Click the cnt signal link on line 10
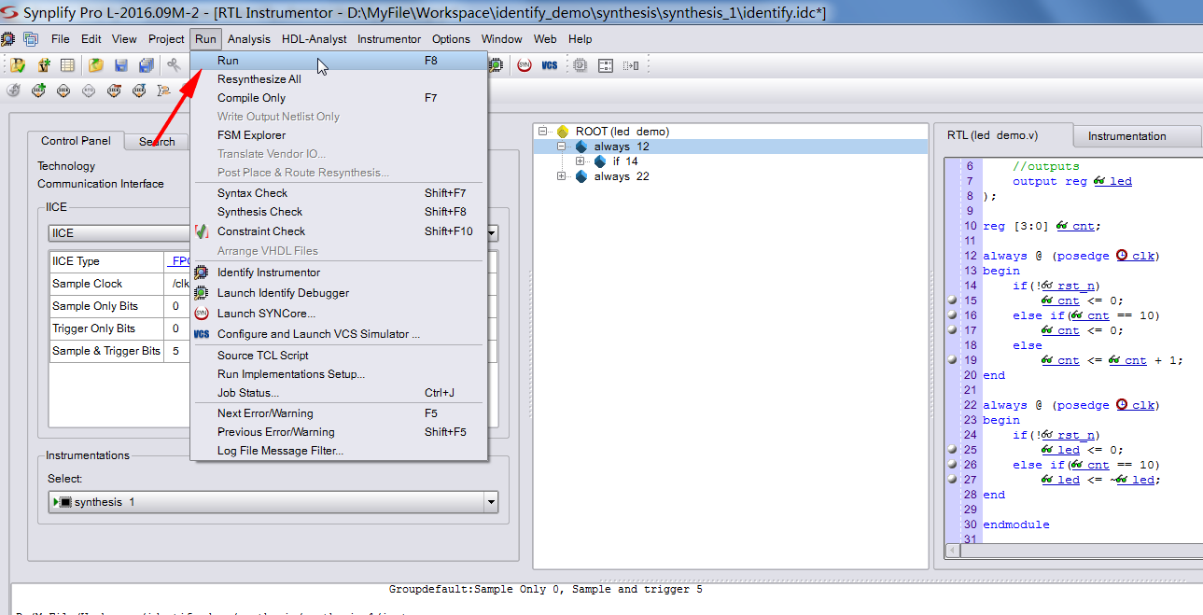Screen dimensions: 1203x615 pos(1084,226)
